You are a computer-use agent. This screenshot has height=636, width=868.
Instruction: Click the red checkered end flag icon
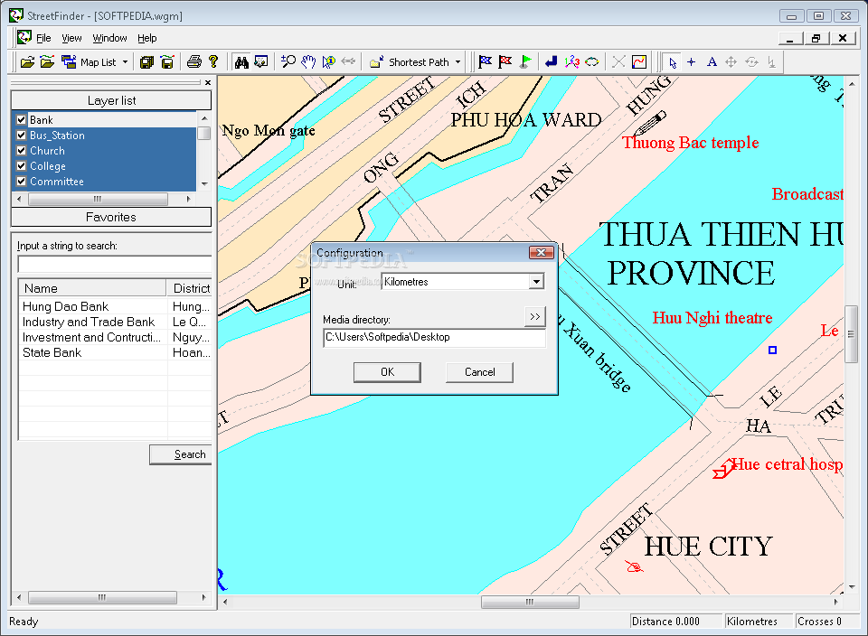(505, 62)
